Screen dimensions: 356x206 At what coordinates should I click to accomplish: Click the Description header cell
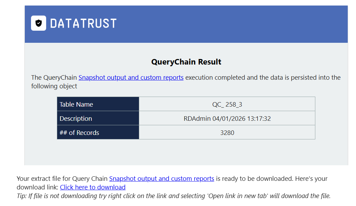pos(98,118)
